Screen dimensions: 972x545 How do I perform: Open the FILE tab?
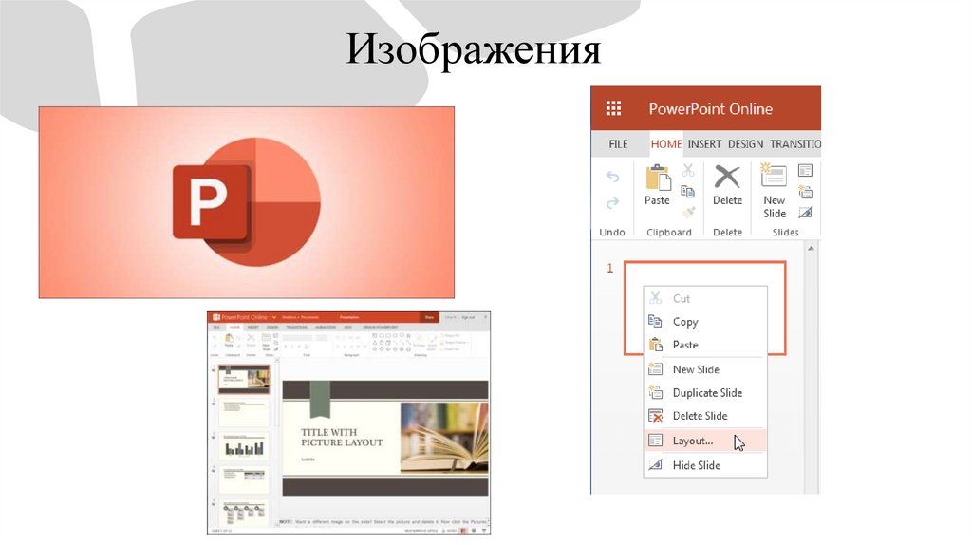618,143
